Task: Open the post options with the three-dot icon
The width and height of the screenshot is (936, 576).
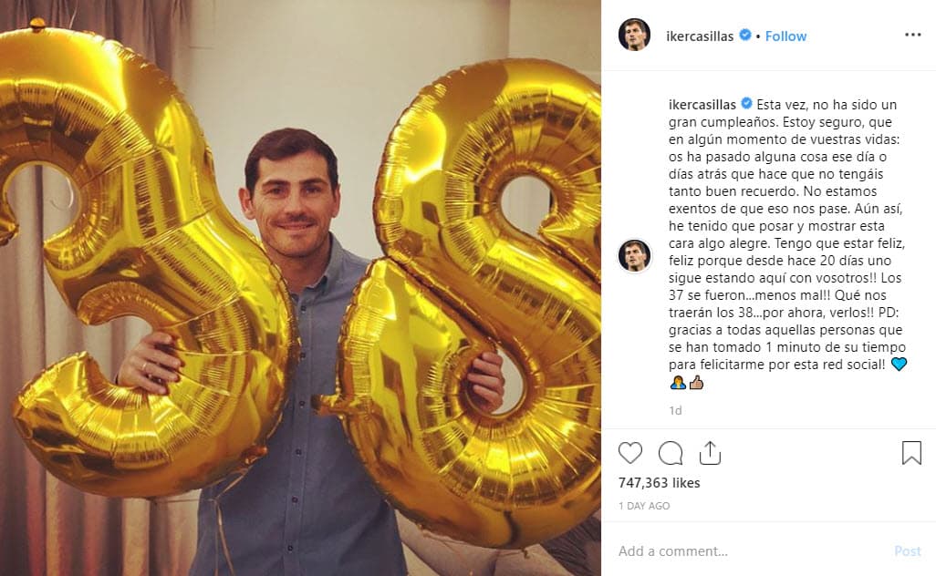Action: pos(911,33)
